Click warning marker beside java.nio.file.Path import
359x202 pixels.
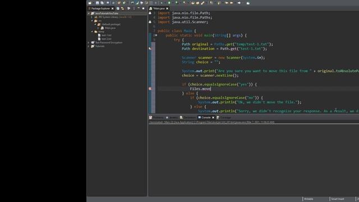[x=150, y=13]
